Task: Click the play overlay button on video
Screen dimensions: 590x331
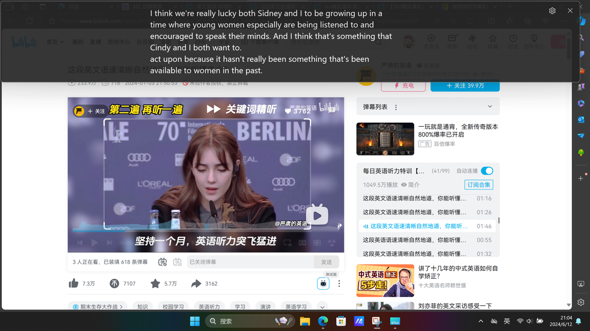Action: coord(317,216)
